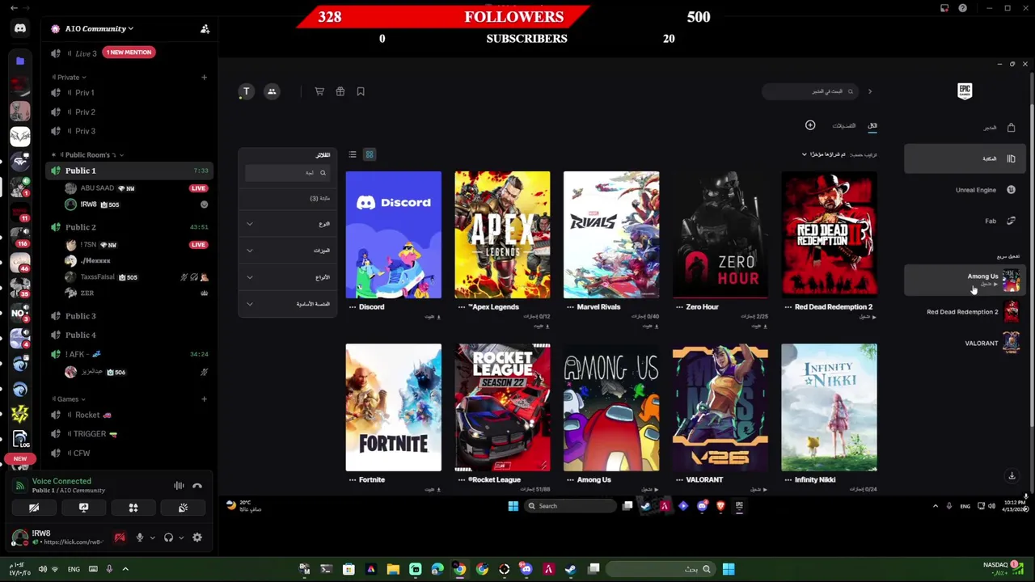Viewport: 1035px width, 582px height.
Task: Open Unreal Engine sidebar item
Action: click(x=965, y=190)
